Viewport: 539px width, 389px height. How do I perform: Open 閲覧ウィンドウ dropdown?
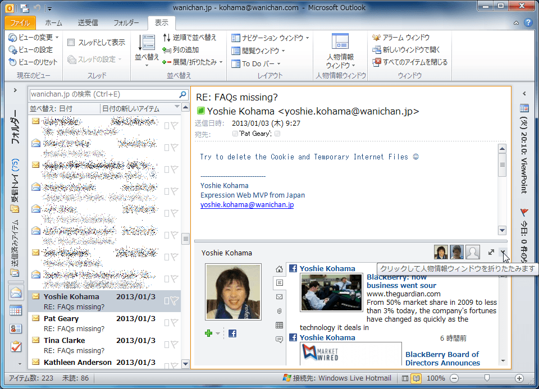[258, 51]
